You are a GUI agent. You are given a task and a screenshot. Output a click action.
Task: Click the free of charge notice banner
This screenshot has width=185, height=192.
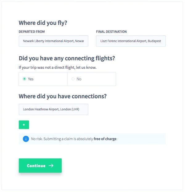[92, 139]
